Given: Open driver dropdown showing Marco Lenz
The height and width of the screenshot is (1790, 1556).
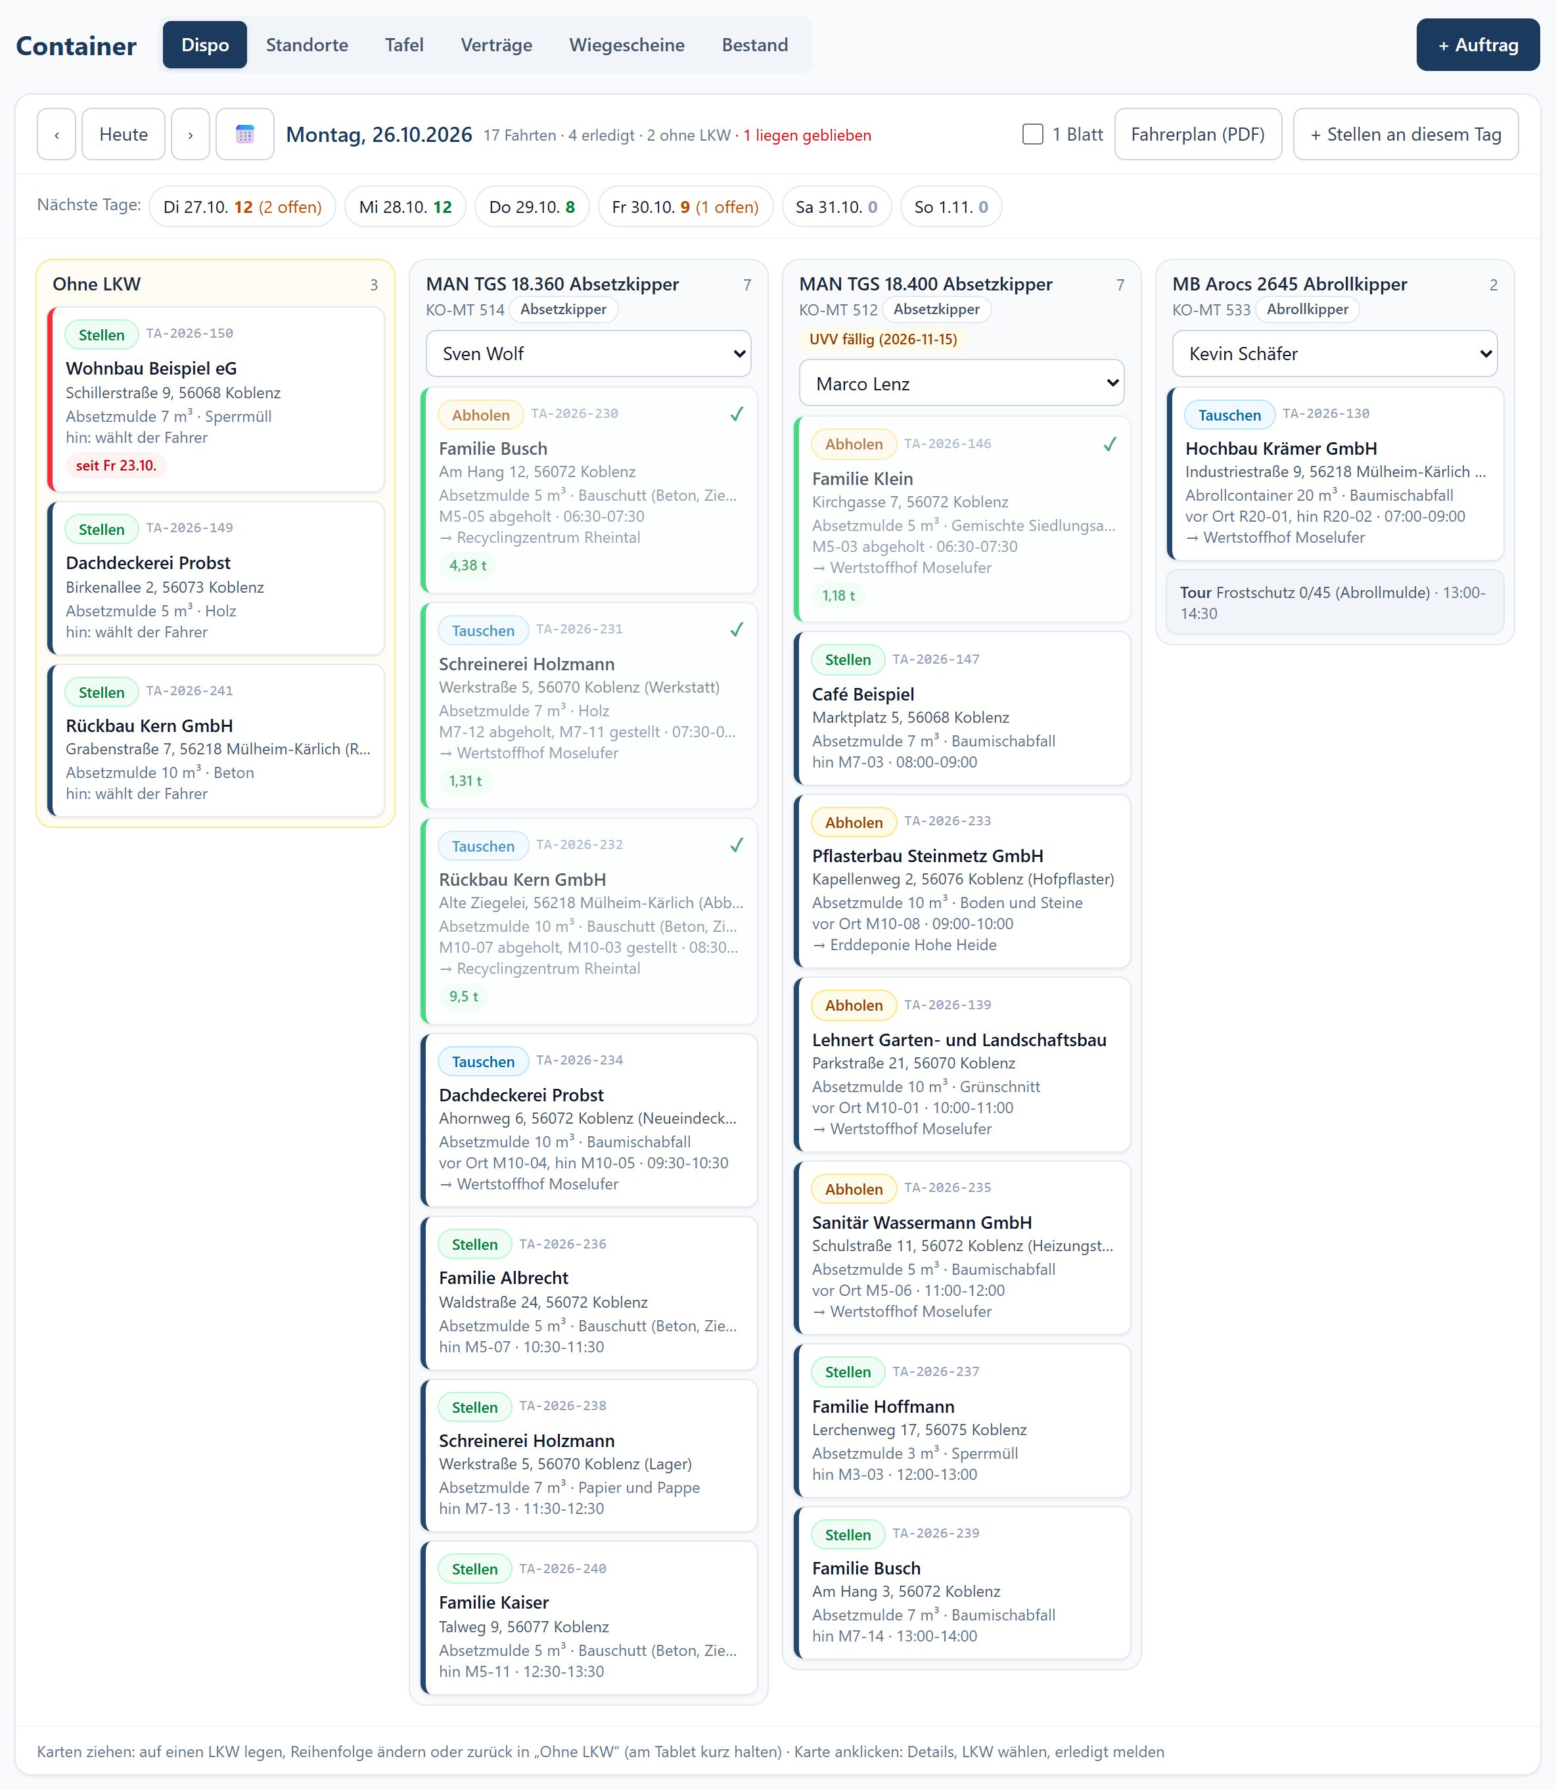Looking at the screenshot, I should pyautogui.click(x=961, y=383).
